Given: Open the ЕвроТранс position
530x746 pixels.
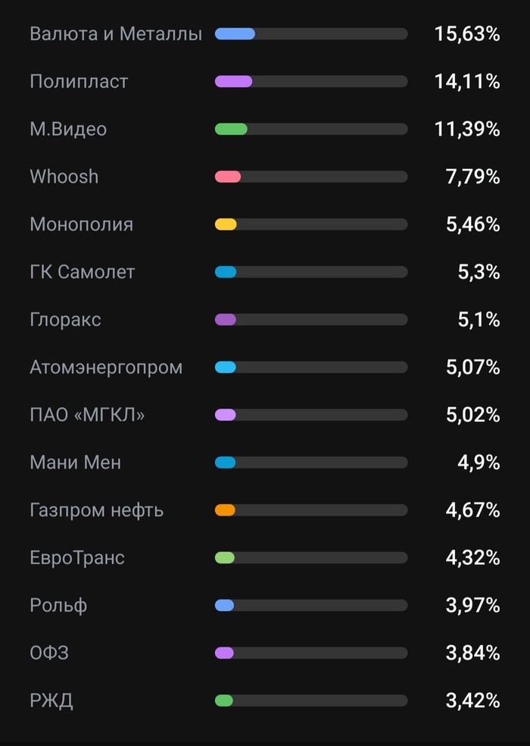Looking at the screenshot, I should click(x=265, y=557).
